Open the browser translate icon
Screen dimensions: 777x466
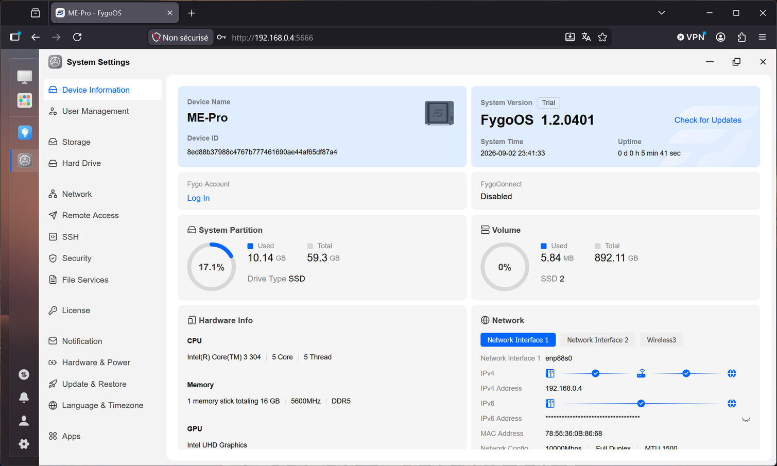pyautogui.click(x=586, y=37)
